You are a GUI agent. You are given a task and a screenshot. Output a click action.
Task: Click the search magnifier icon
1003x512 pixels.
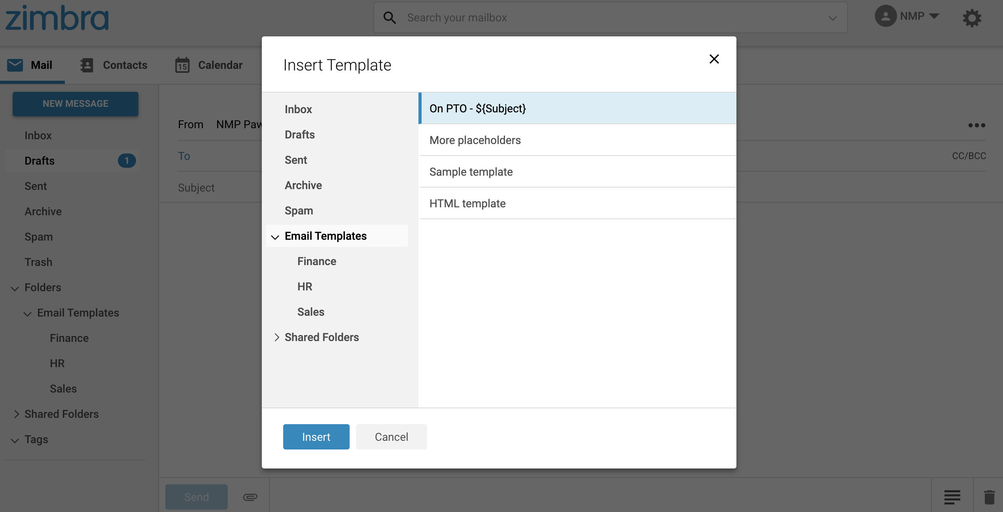click(x=390, y=18)
